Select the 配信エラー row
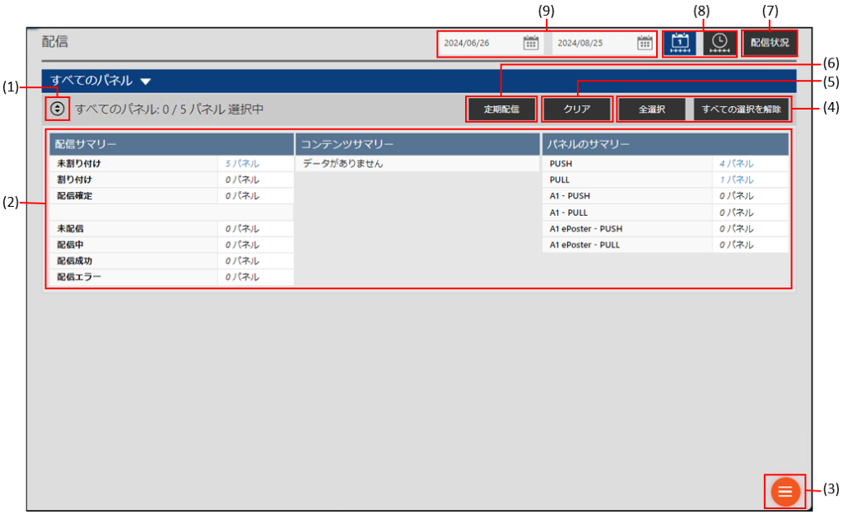 [79, 278]
